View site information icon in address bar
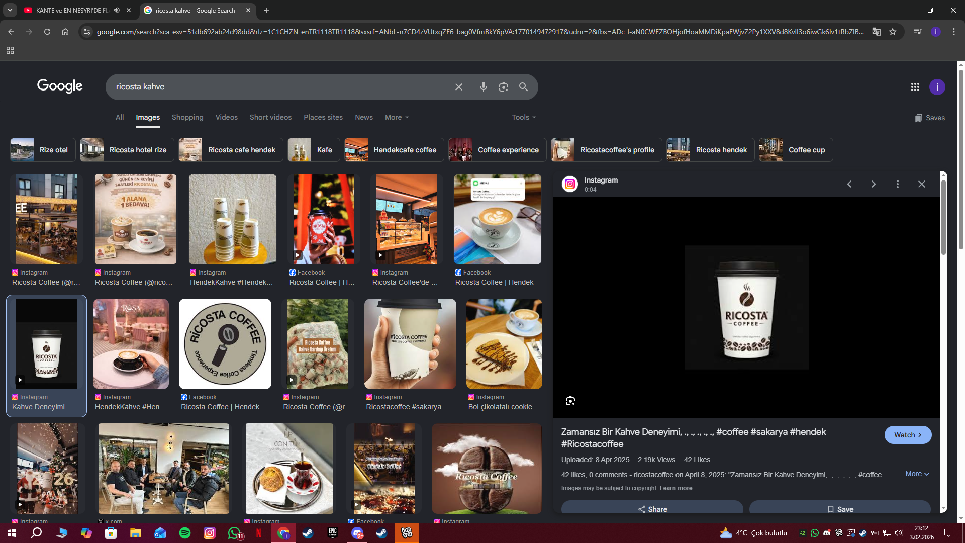 pos(87,32)
